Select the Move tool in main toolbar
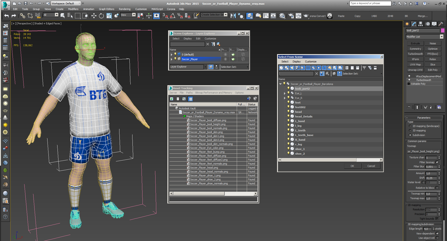This screenshot has height=241, width=447. click(94, 16)
